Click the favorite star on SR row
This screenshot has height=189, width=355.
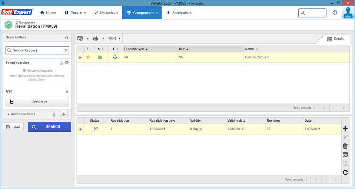coord(88,57)
